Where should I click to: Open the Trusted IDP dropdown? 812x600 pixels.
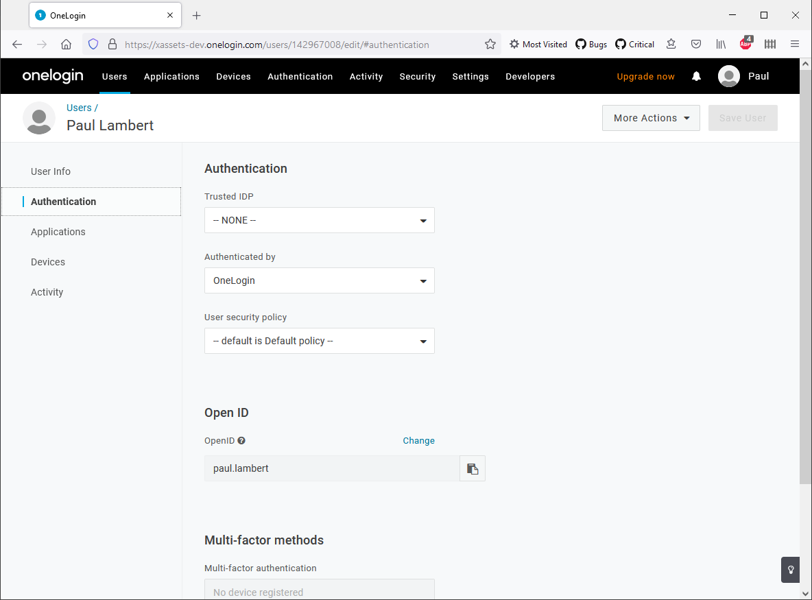pos(319,220)
